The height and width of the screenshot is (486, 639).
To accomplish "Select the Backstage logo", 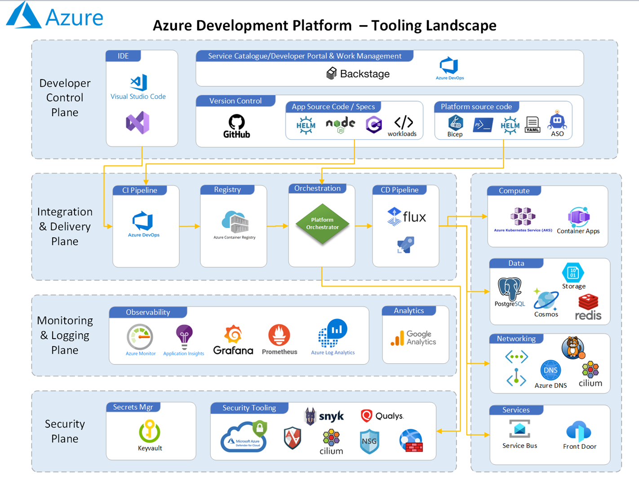I will click(x=358, y=74).
